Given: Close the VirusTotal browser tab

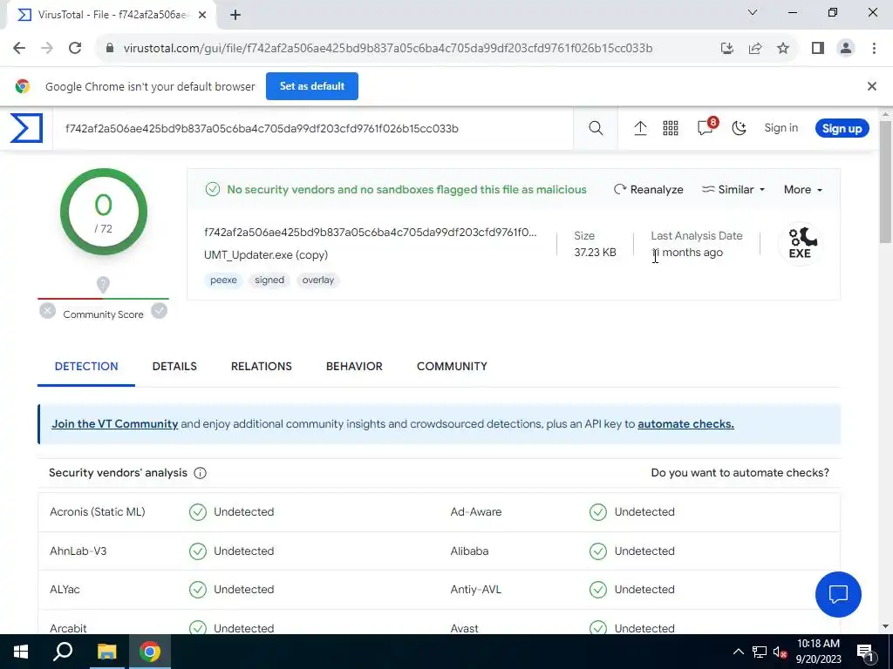Looking at the screenshot, I should (202, 15).
